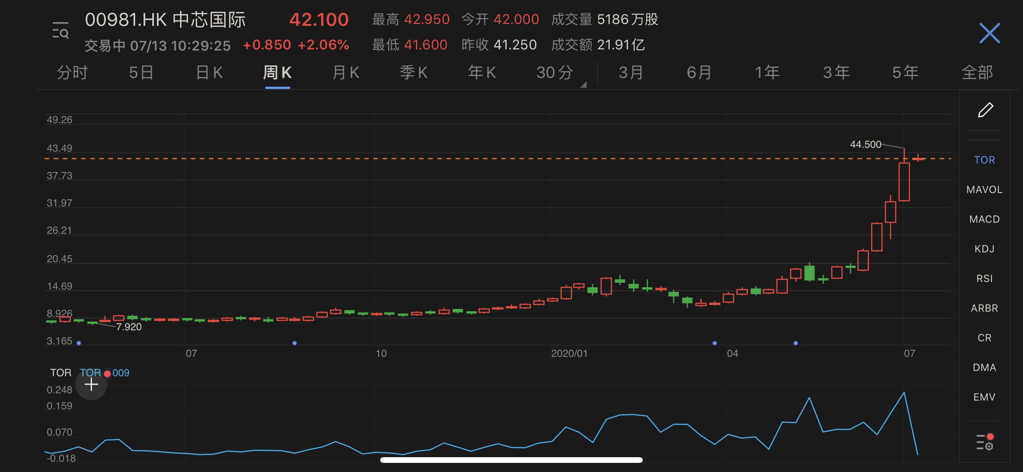
Task: Select the 分时 intraday tab
Action: coord(72,73)
